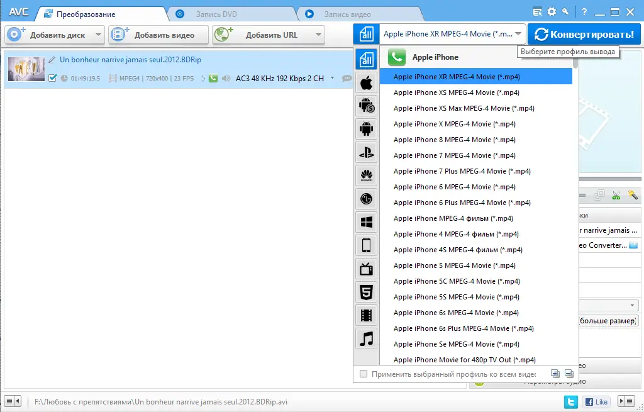Click the Facebook Like button
The image size is (644, 412).
[x=596, y=402]
